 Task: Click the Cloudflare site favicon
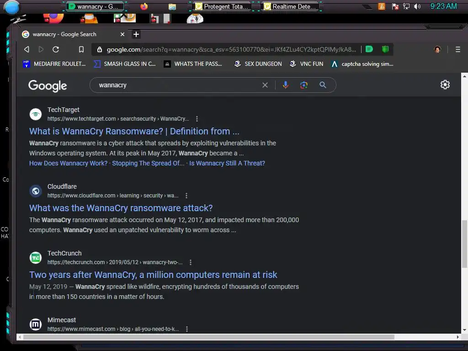pyautogui.click(x=36, y=191)
